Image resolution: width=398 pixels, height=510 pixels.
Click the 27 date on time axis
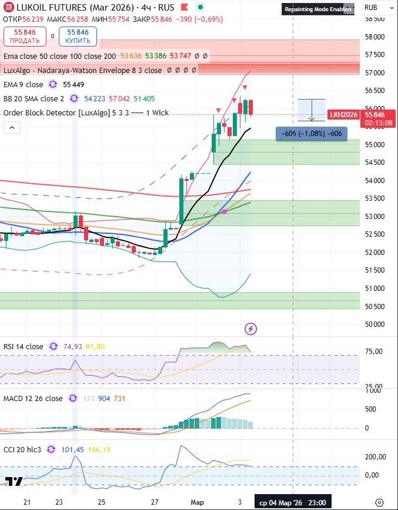coord(155,502)
